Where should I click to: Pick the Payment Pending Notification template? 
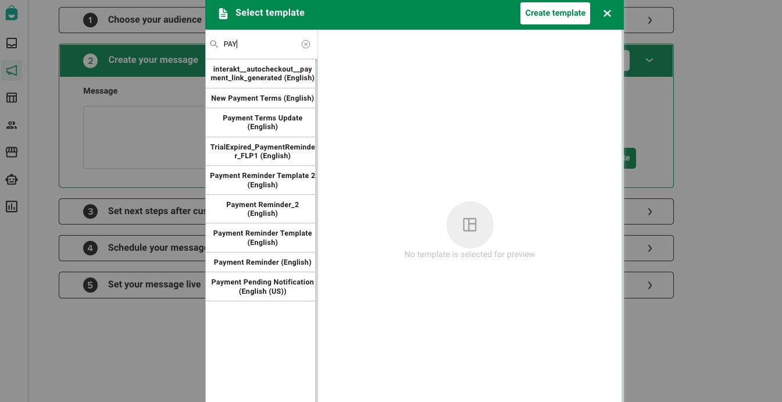262,286
